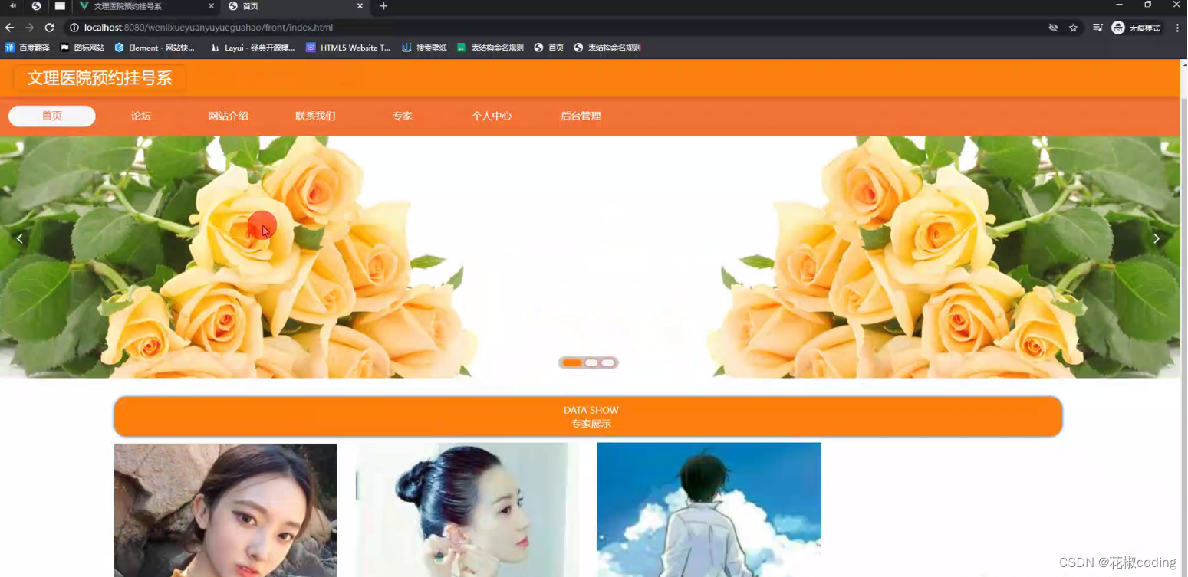Click the next carousel arrow

point(1156,238)
